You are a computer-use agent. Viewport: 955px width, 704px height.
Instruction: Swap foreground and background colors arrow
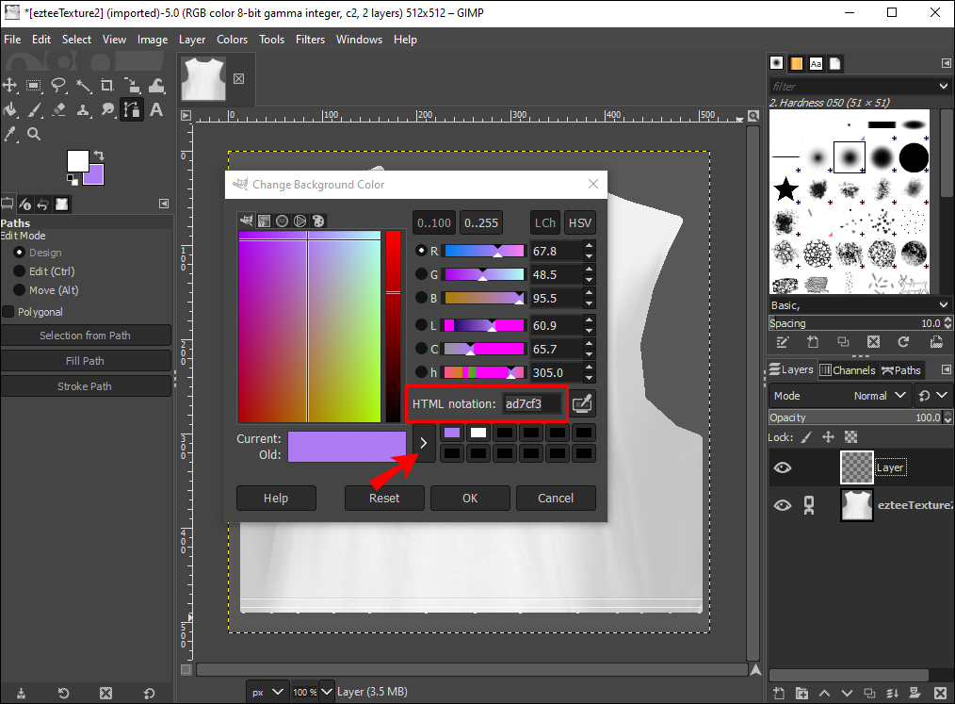[99, 155]
